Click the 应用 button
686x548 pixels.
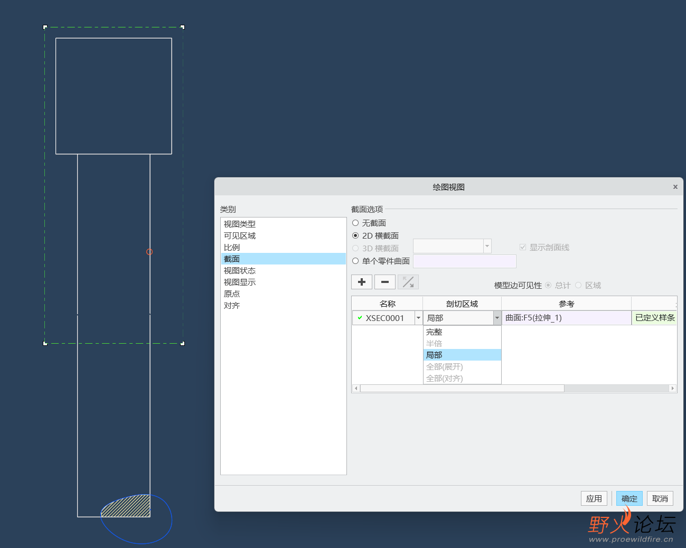594,498
